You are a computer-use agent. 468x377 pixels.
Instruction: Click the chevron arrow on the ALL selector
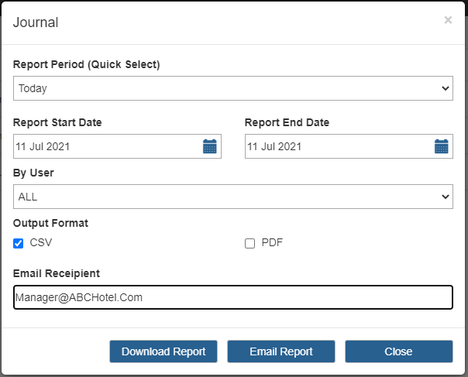(446, 197)
